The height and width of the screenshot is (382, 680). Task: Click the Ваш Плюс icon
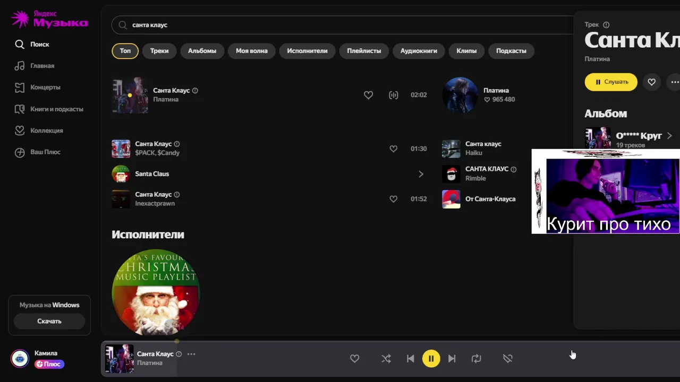(x=20, y=152)
